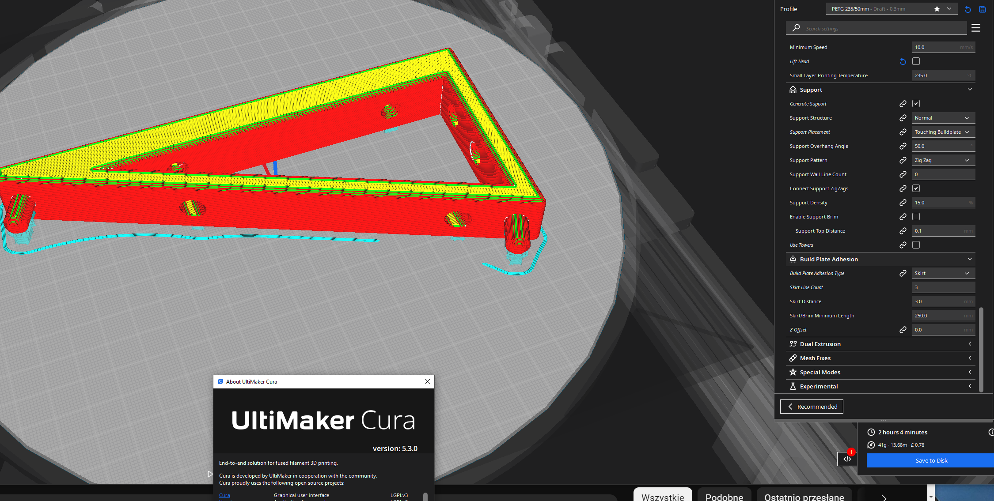
Task: Enable the Use Towers checkbox
Action: 916,245
